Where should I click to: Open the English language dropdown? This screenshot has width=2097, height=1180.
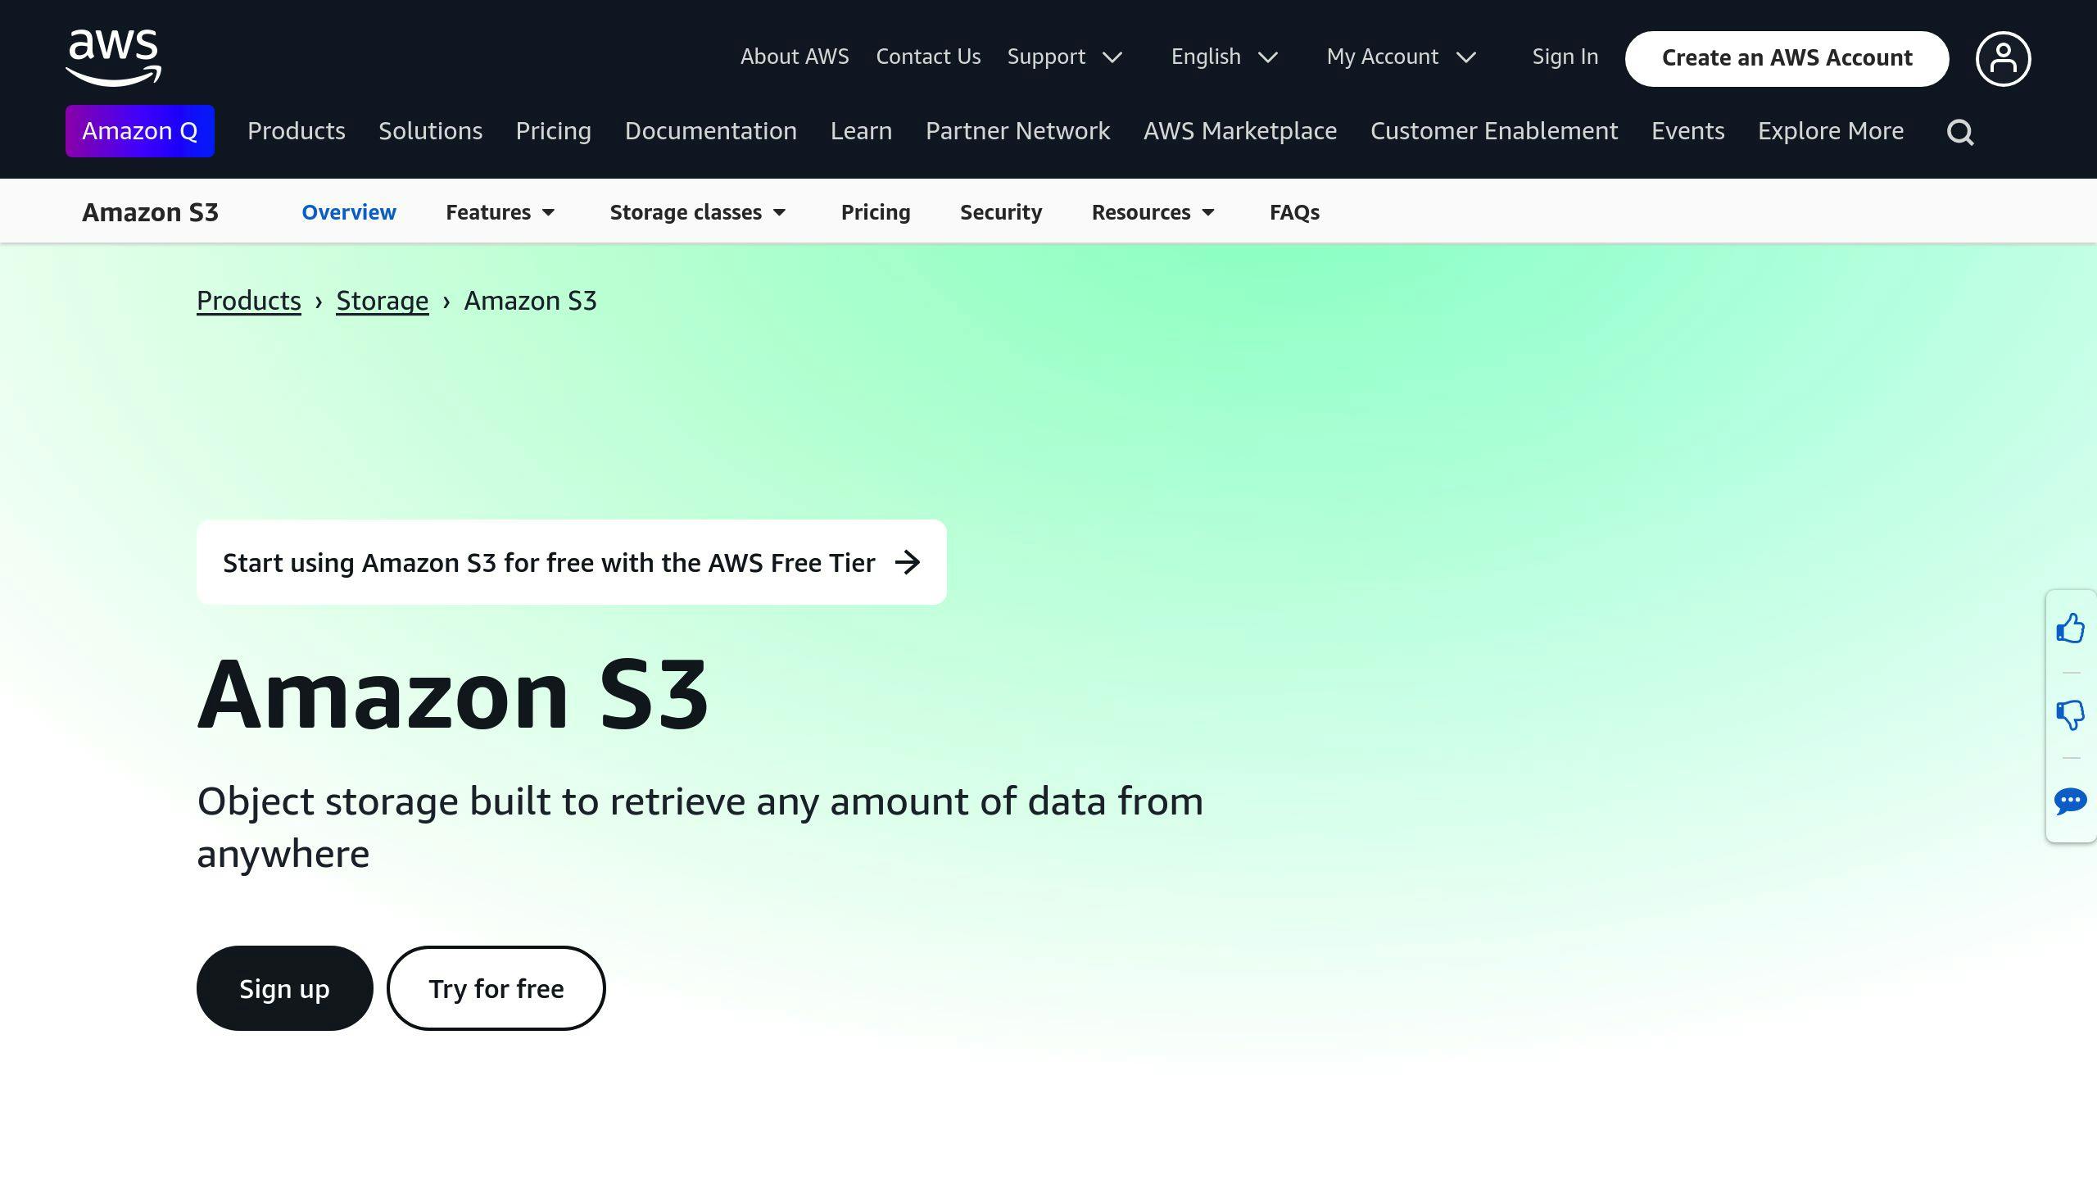[x=1224, y=57]
